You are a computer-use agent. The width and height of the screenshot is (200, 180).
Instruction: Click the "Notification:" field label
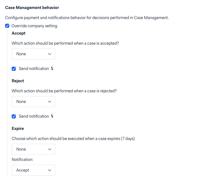click(x=22, y=160)
